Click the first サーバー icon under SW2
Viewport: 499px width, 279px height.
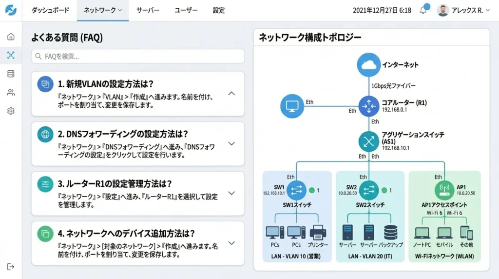[x=347, y=233]
